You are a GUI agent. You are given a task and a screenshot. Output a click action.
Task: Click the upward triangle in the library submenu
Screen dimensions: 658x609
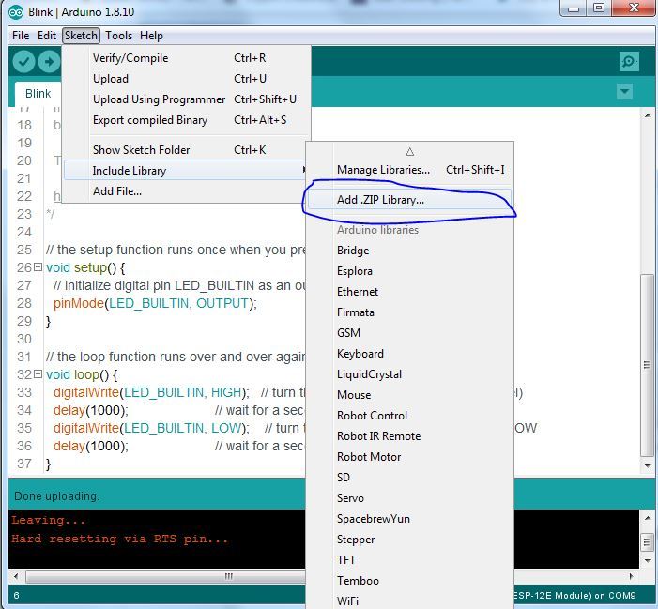pyautogui.click(x=410, y=151)
